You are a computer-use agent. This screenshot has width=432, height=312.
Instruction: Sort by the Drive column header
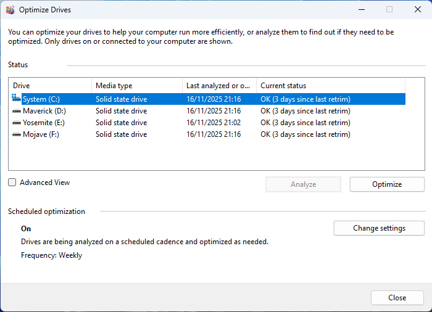50,86
